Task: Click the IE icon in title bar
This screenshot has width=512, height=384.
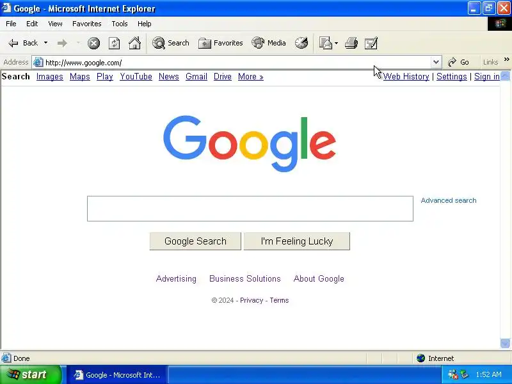Action: (6, 8)
